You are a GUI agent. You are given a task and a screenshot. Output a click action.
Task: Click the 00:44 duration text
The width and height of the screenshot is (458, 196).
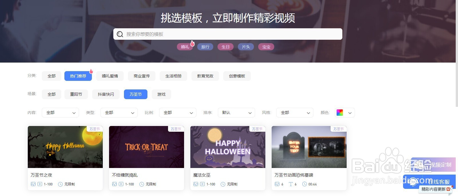(313, 184)
